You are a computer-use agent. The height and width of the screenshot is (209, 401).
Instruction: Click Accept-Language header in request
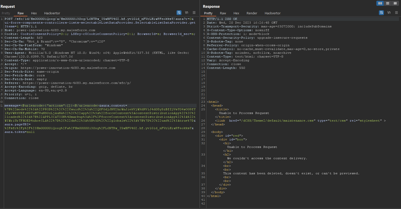[36, 90]
